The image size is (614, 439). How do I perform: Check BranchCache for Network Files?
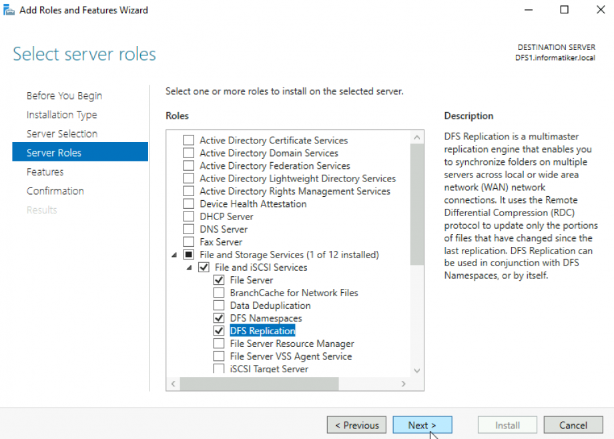[x=219, y=292]
